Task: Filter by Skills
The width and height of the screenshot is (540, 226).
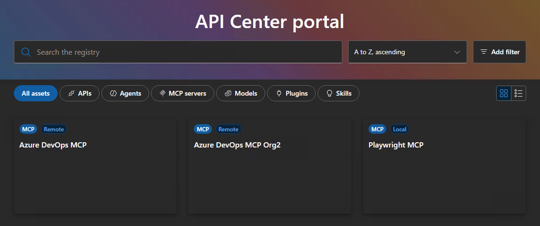Action: (339, 93)
